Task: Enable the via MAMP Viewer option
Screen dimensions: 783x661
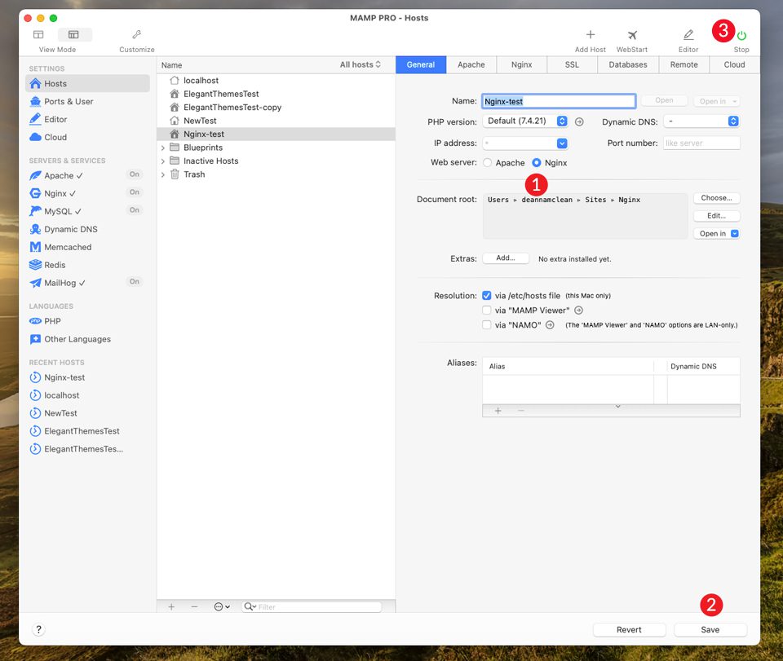Action: click(x=487, y=310)
